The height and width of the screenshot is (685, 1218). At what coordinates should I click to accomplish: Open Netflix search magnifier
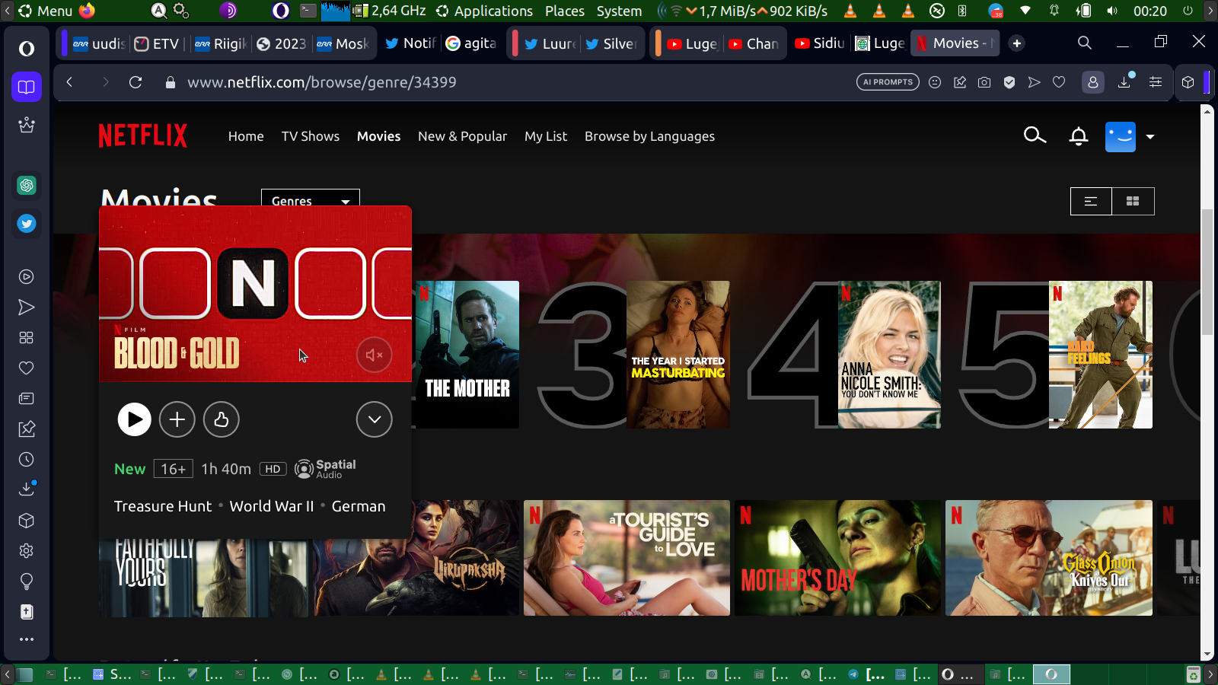(1035, 135)
